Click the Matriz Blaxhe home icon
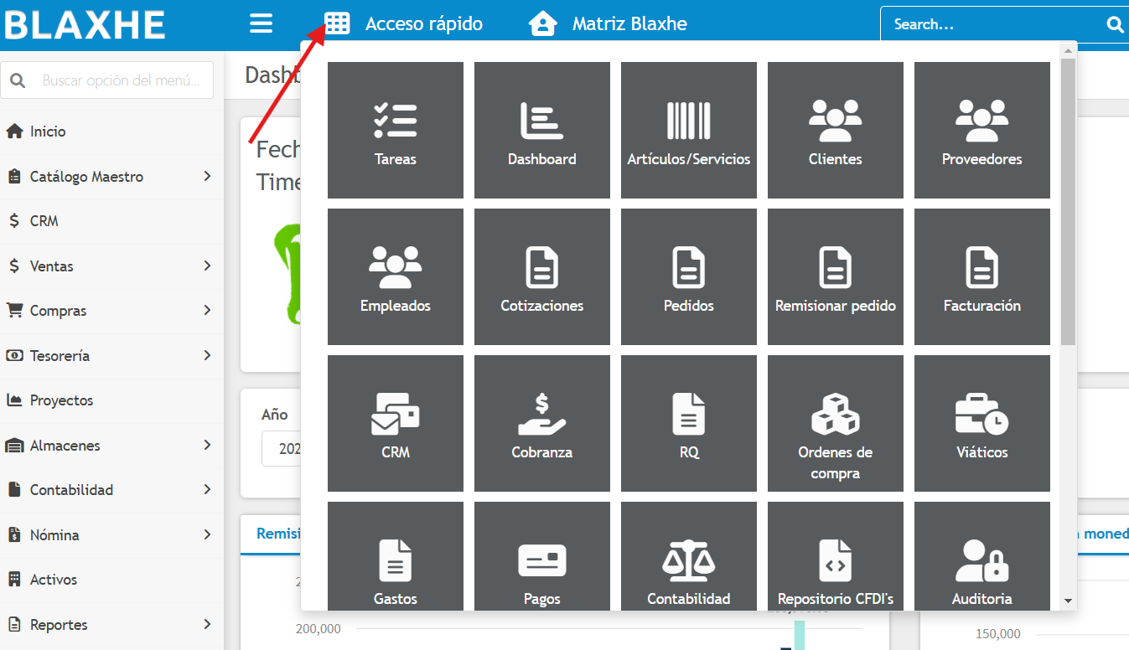The height and width of the screenshot is (650, 1129). 543,23
